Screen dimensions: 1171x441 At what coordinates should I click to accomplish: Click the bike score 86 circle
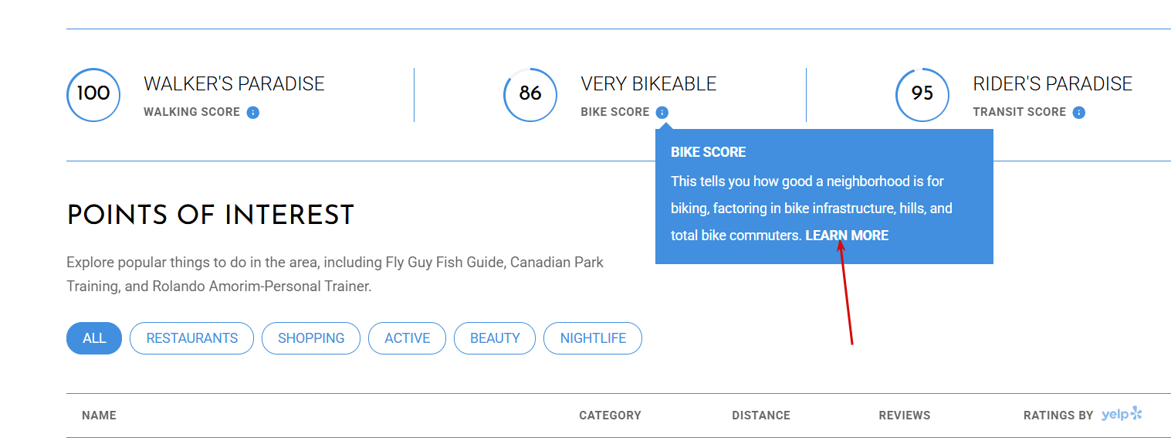pos(530,94)
